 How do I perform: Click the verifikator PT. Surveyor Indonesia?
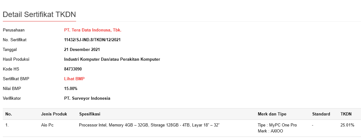click(x=87, y=98)
